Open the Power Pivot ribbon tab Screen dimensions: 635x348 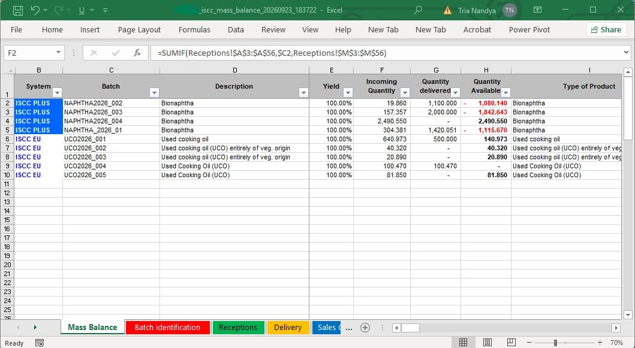[529, 29]
